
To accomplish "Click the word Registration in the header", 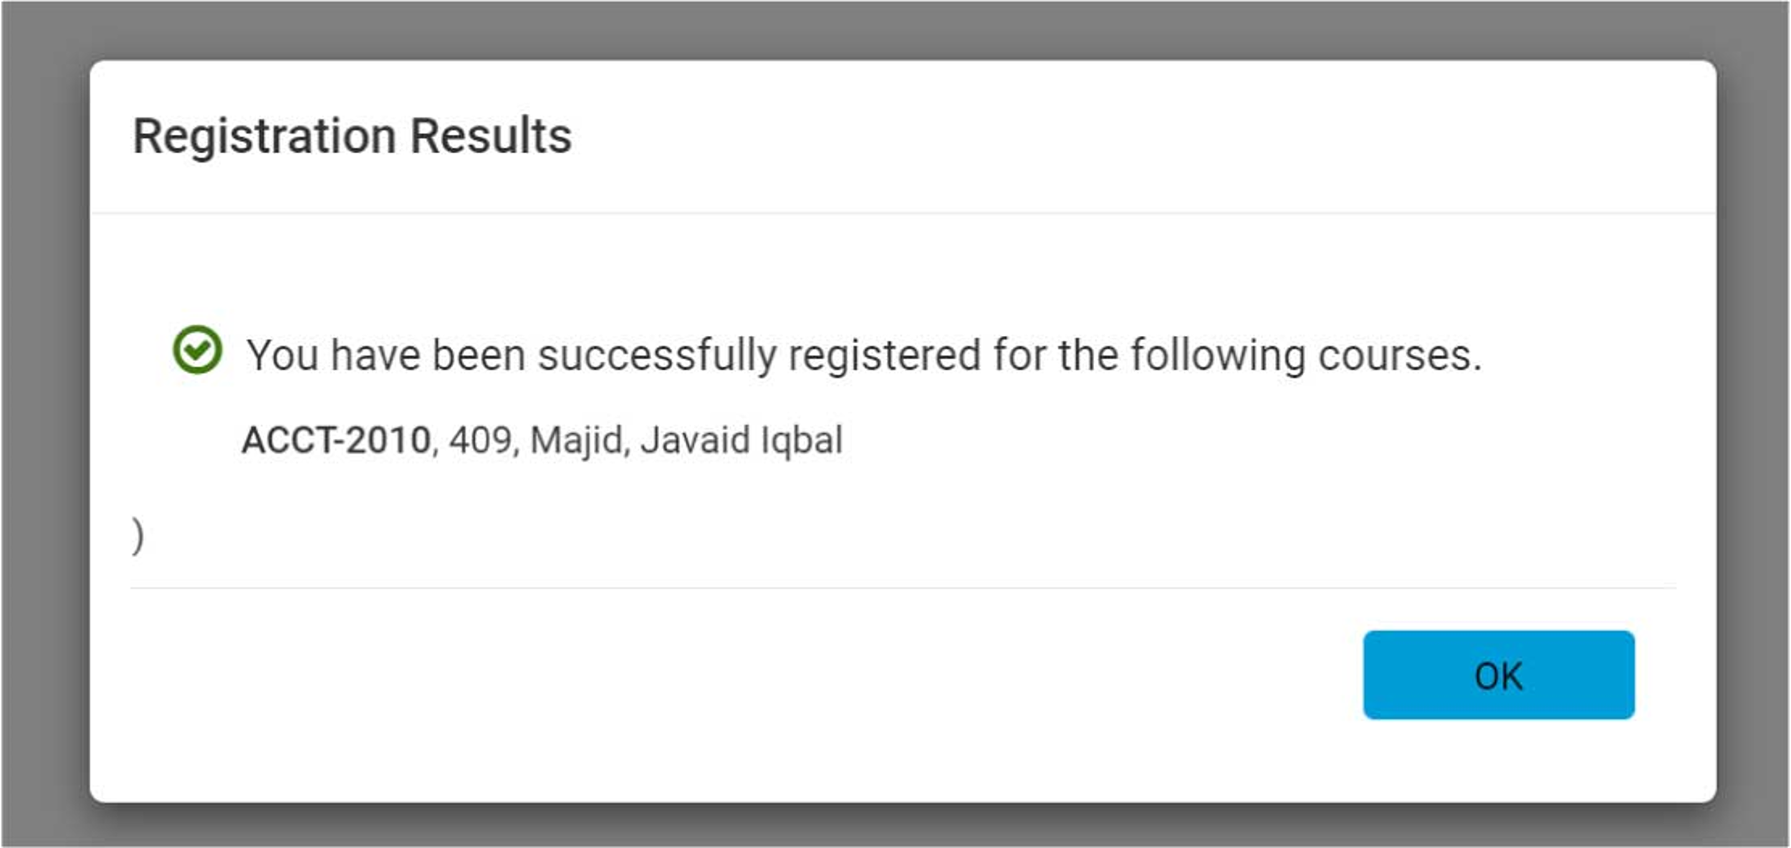I will pos(264,136).
